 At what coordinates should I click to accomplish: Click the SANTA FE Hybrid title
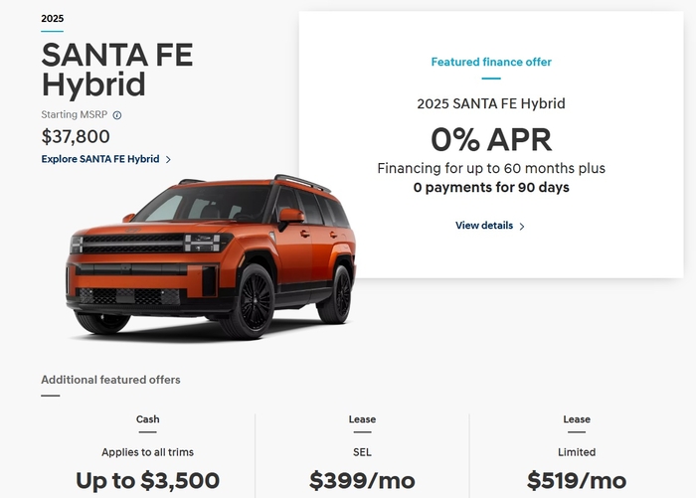pos(117,70)
